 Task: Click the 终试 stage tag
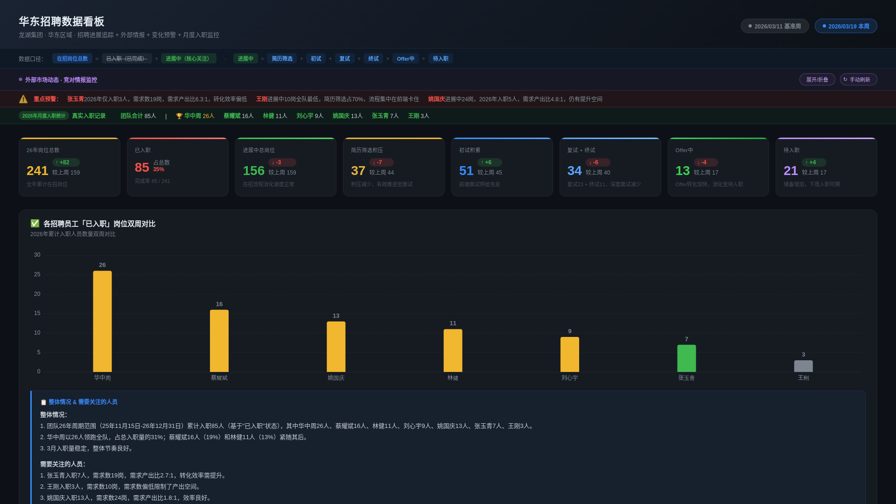coord(373,58)
